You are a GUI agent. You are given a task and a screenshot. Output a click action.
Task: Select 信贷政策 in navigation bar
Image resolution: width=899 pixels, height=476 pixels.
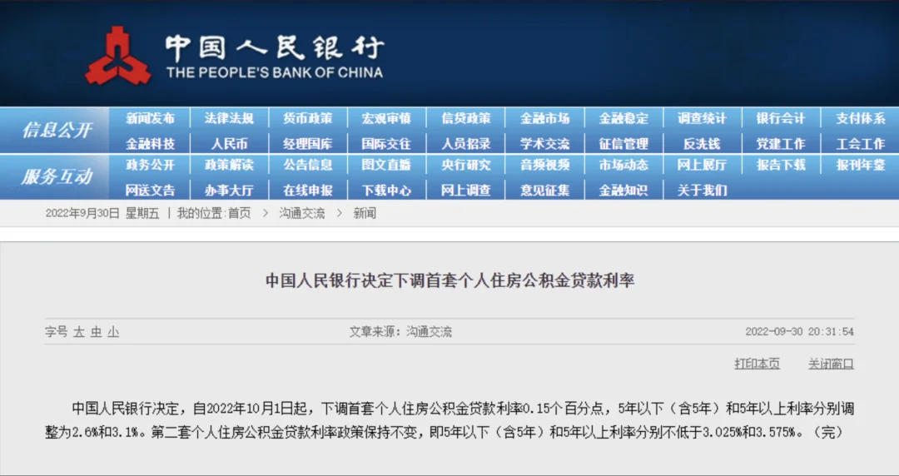(465, 119)
